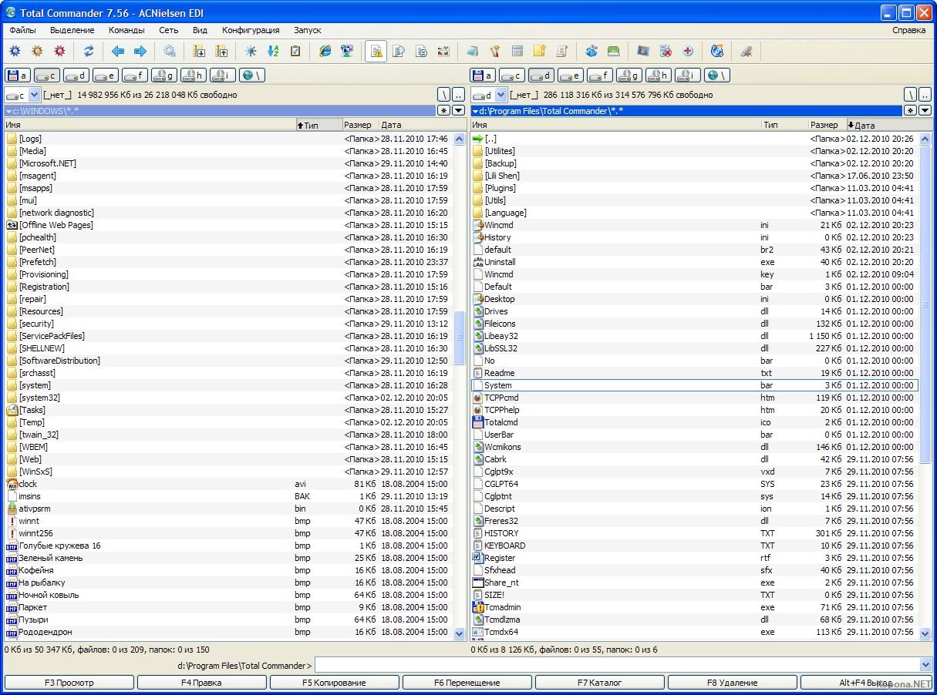Viewport: 937px width, 695px height.
Task: Click the pack files toolbar icon
Action: [x=199, y=52]
